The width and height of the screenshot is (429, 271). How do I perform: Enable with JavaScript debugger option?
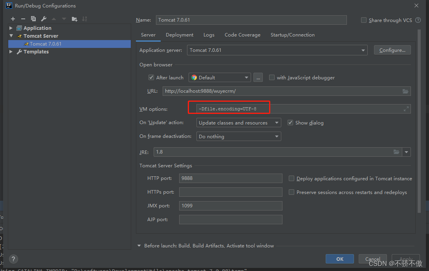click(x=272, y=77)
